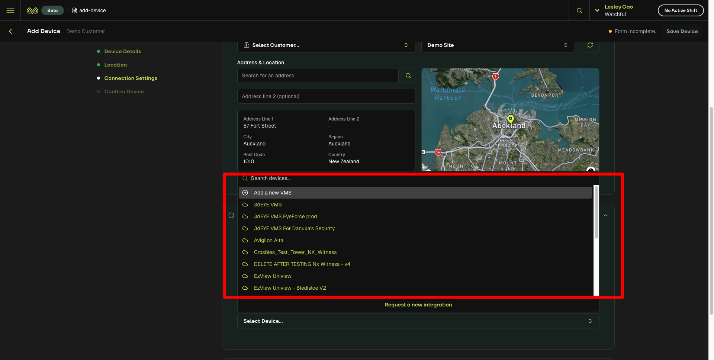The height and width of the screenshot is (360, 714).
Task: Click the plus icon for Add a new VMS
Action: point(245,193)
